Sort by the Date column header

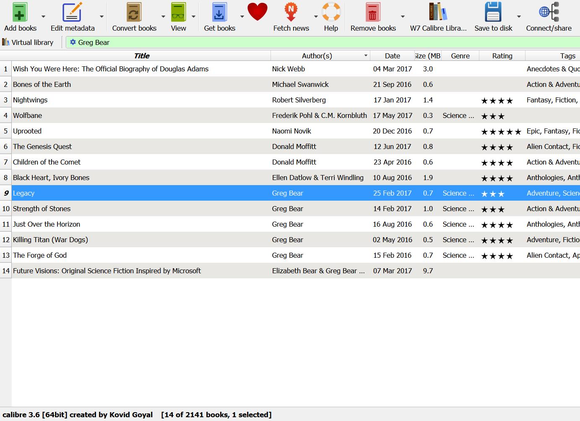pos(393,56)
